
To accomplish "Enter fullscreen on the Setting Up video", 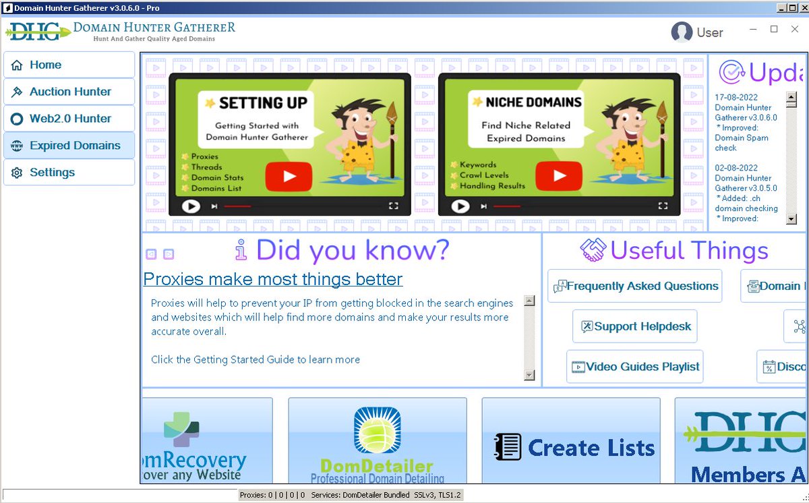I will (394, 206).
